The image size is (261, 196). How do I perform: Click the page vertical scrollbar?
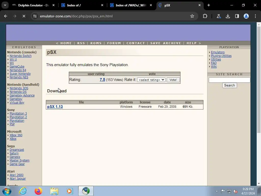[259, 80]
